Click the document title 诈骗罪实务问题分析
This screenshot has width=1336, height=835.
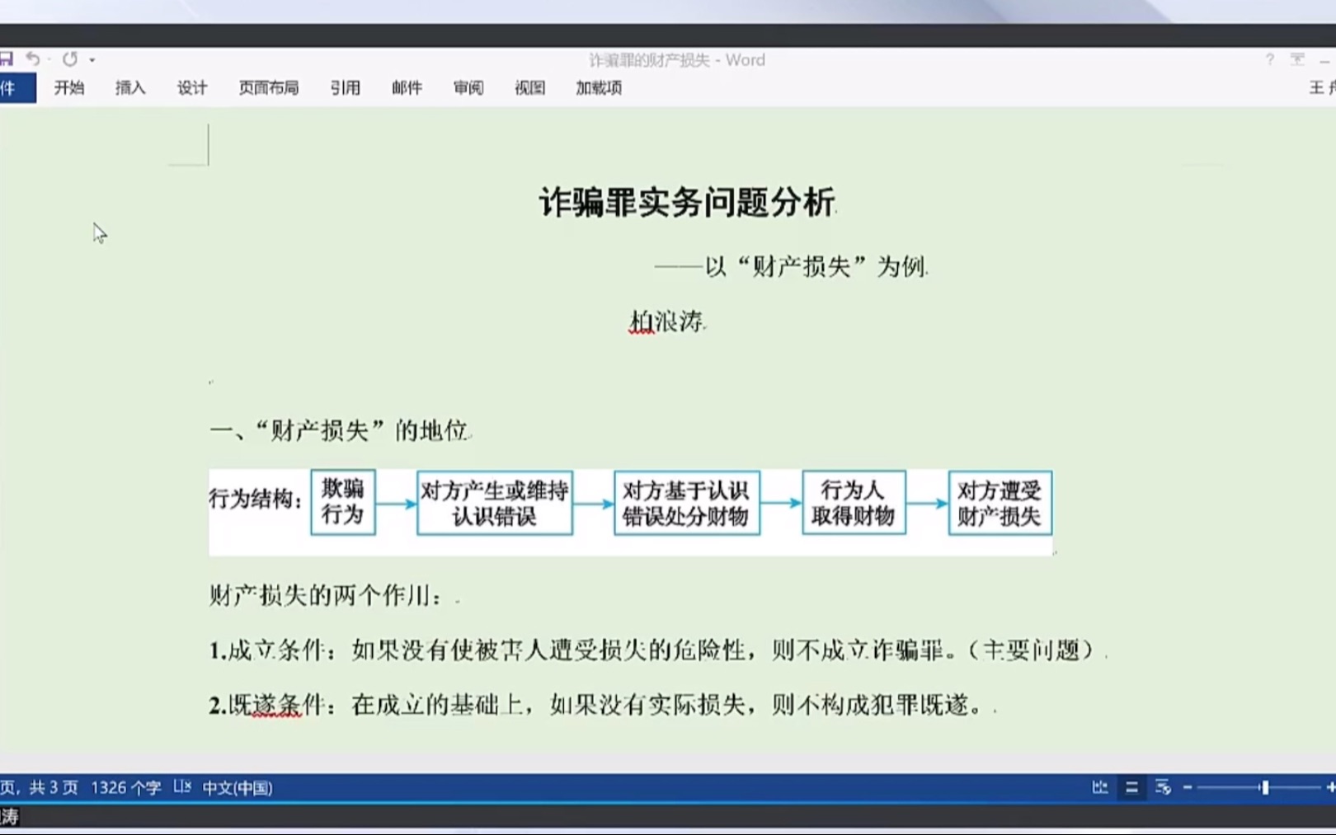pyautogui.click(x=687, y=203)
